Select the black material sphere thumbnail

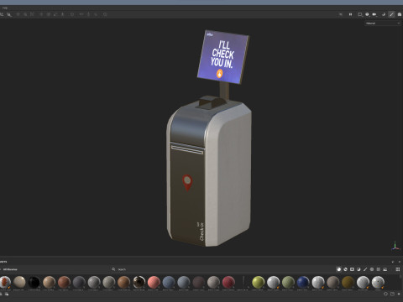coord(34,282)
